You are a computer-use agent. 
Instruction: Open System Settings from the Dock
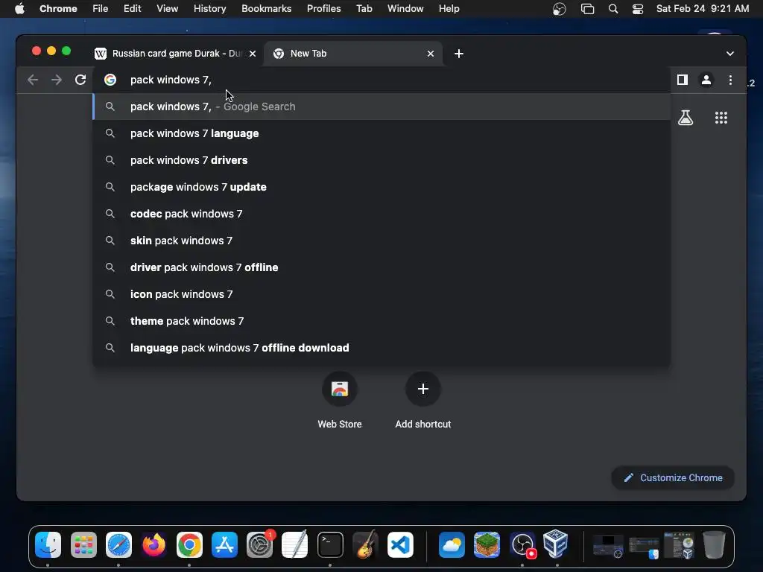pyautogui.click(x=260, y=544)
